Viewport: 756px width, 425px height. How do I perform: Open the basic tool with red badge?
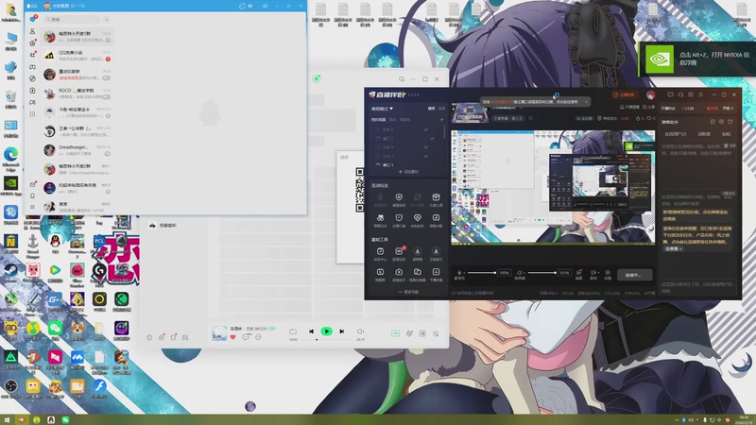(x=399, y=253)
